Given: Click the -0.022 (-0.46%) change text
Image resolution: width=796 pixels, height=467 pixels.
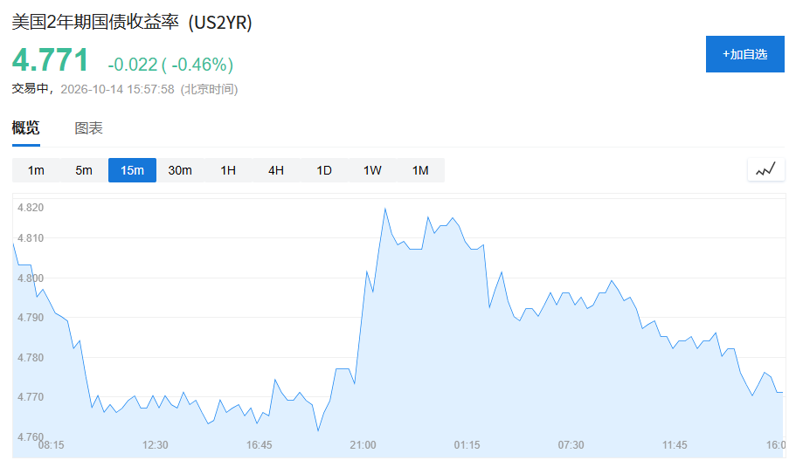Looking at the screenshot, I should click(170, 65).
